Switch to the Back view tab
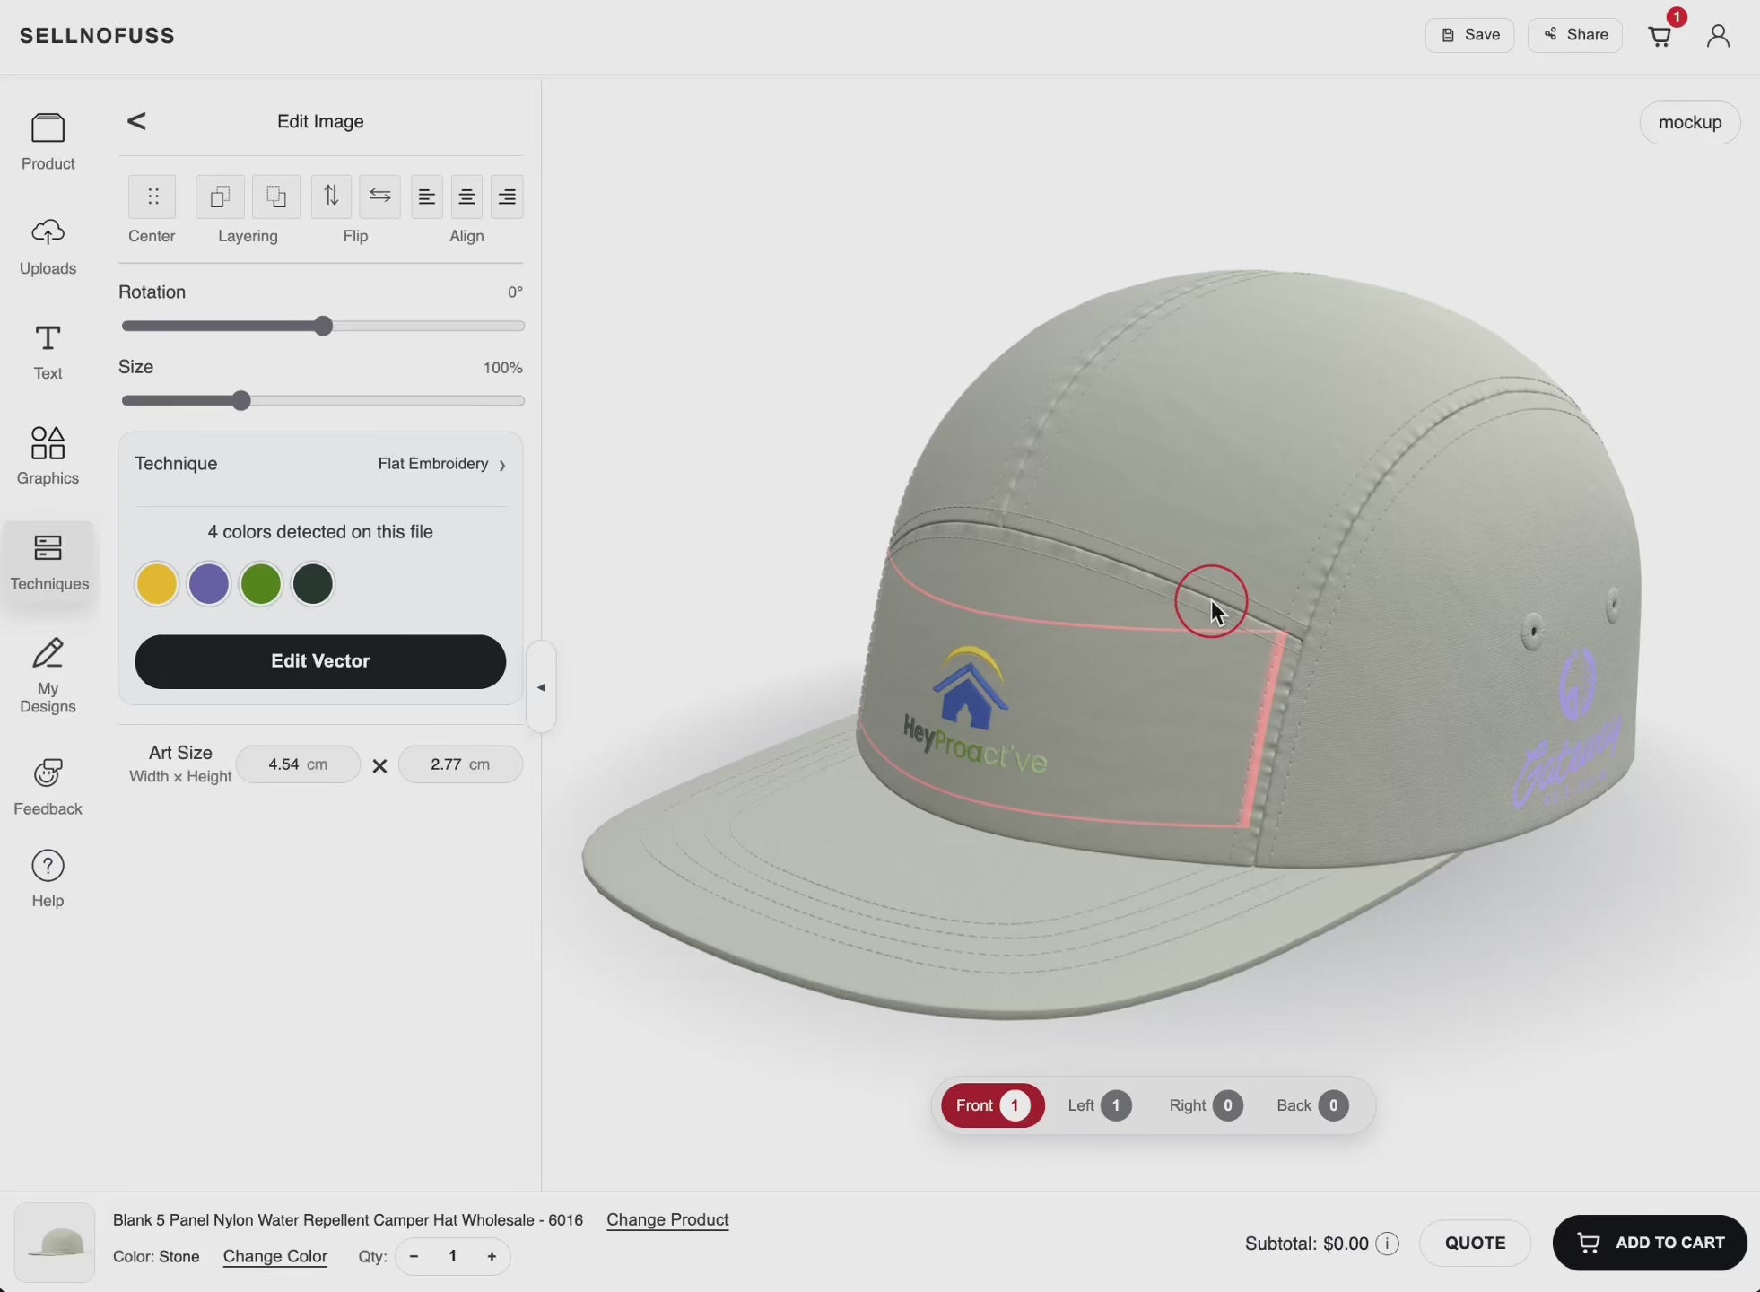The image size is (1760, 1292). click(1311, 1105)
